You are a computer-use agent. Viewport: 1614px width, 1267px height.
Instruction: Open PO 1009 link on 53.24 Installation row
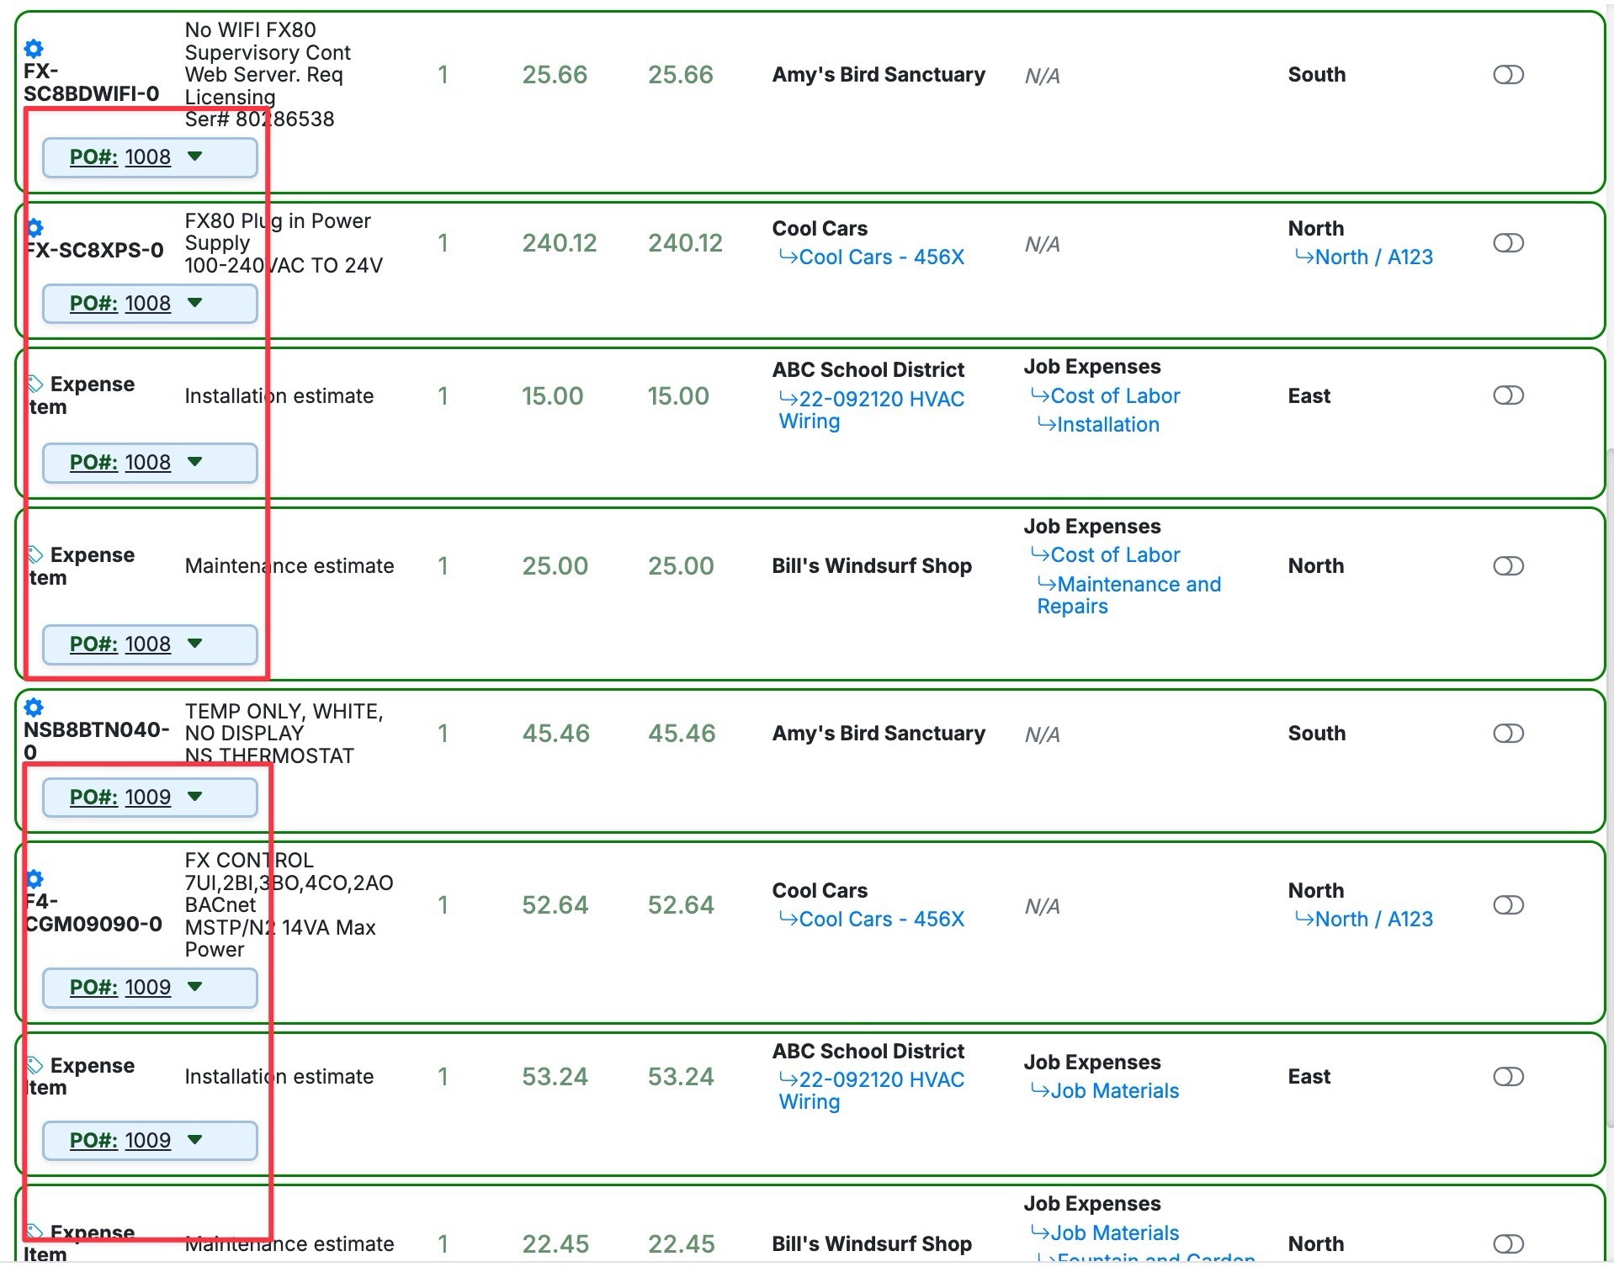pyautogui.click(x=148, y=1141)
